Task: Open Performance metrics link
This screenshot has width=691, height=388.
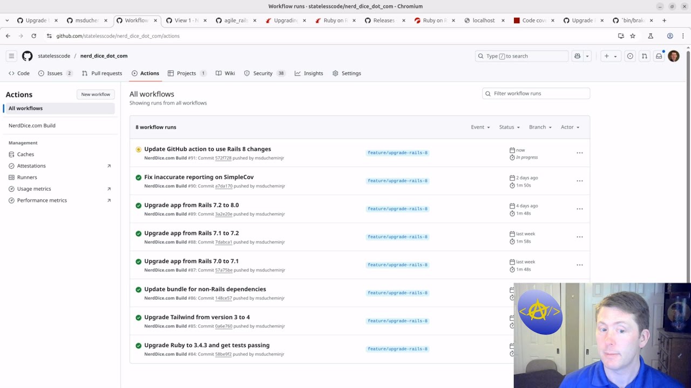Action: [x=59, y=200]
